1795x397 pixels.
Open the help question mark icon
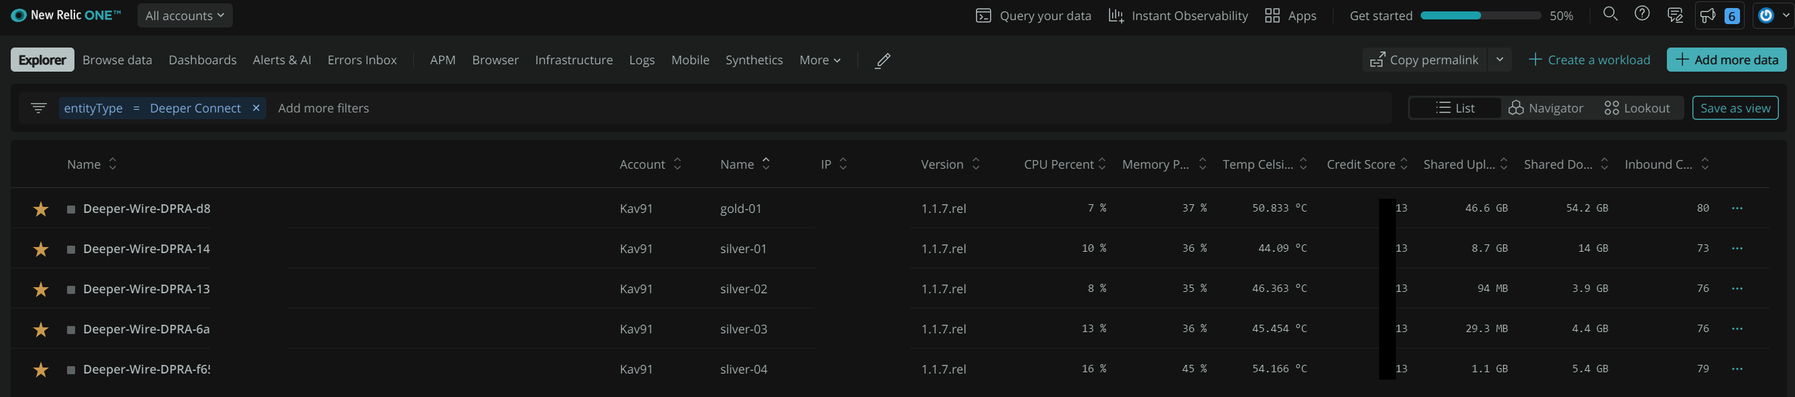[1641, 15]
